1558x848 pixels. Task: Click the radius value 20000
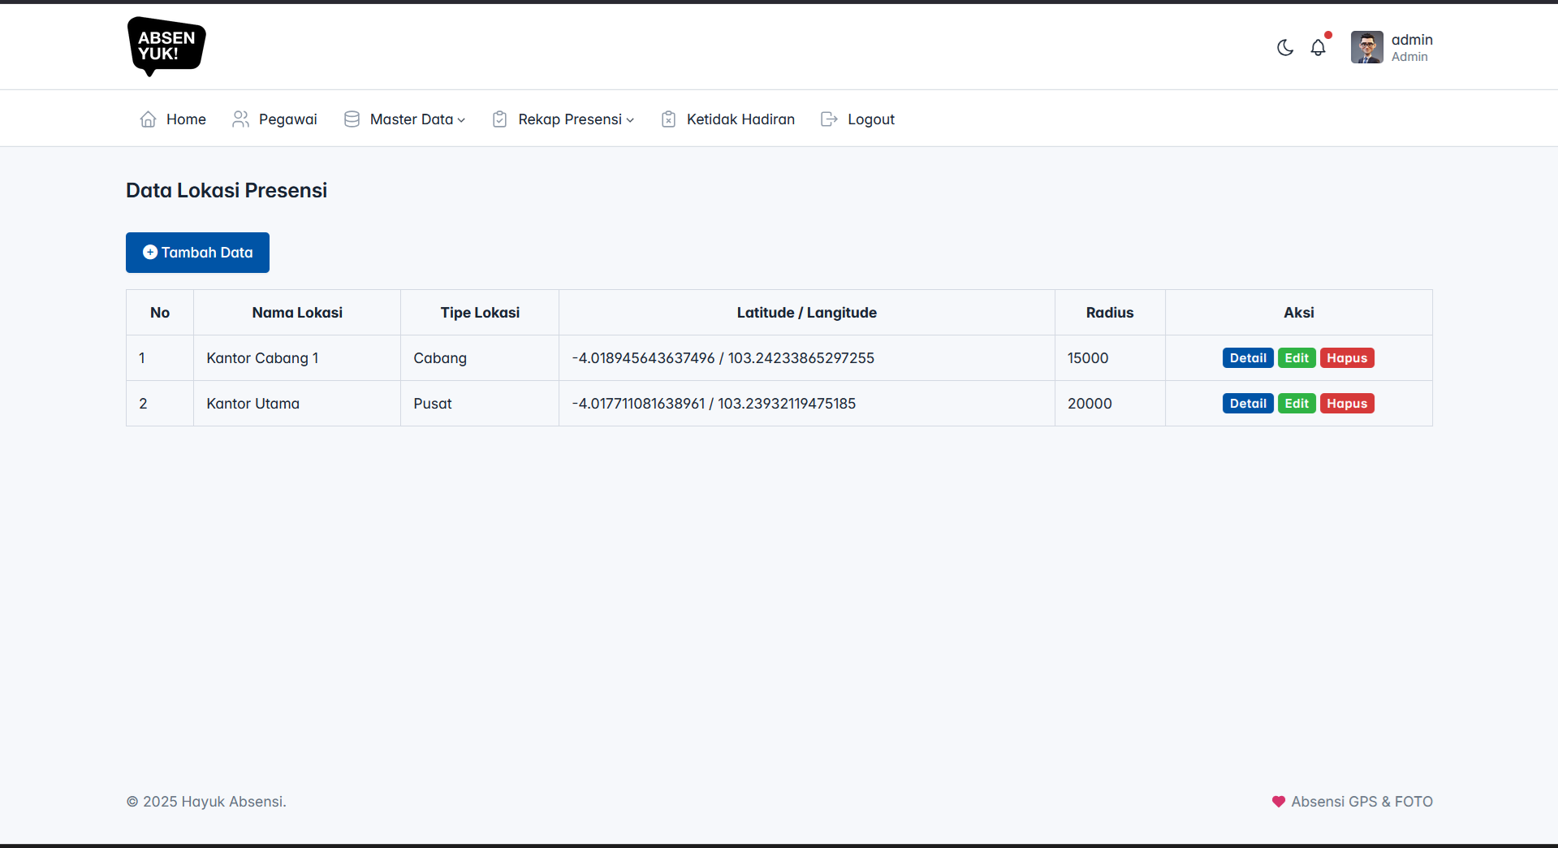[x=1090, y=404]
